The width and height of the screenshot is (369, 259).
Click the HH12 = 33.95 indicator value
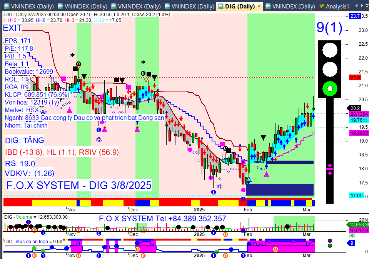pyautogui.click(x=19, y=20)
